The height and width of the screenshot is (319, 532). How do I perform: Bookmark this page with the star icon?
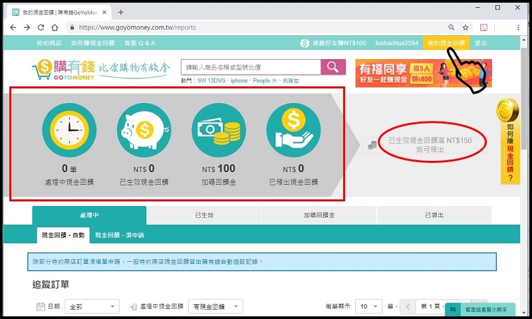point(465,27)
